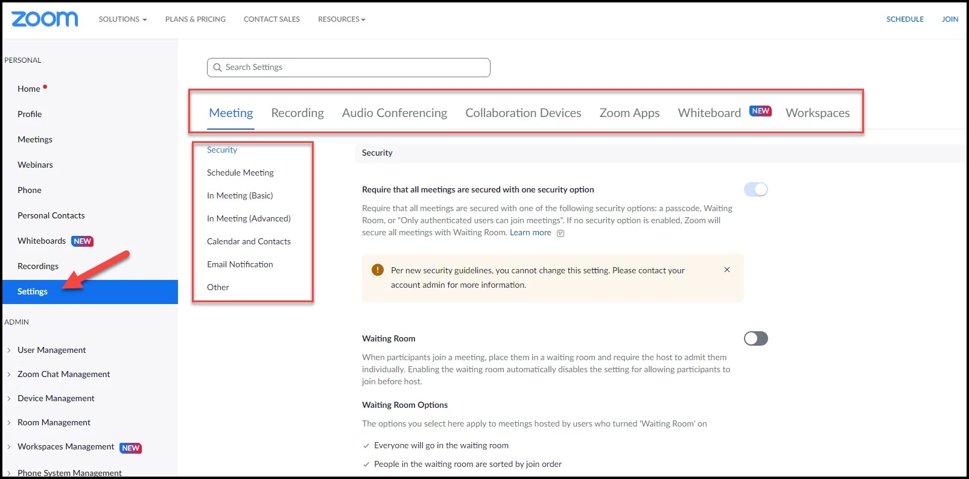This screenshot has width=969, height=479.
Task: Open Phone in the sidebar
Action: tap(30, 190)
